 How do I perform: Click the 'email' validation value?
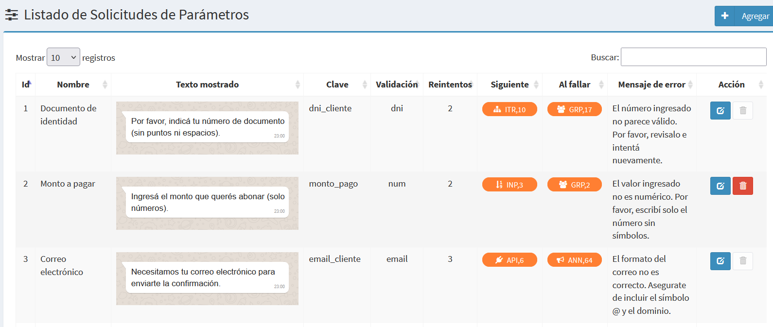(397, 259)
